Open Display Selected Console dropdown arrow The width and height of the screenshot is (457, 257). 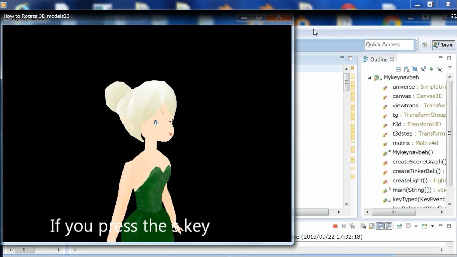click(416, 226)
